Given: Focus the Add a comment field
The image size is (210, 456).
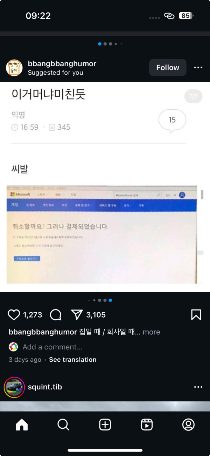Looking at the screenshot, I should point(52,347).
